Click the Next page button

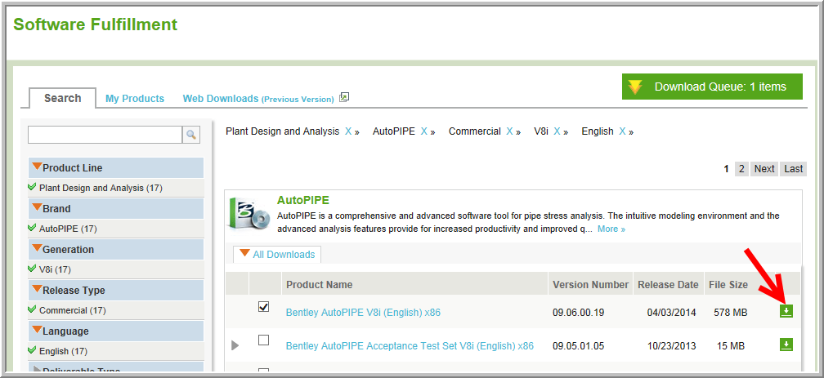[x=764, y=169]
